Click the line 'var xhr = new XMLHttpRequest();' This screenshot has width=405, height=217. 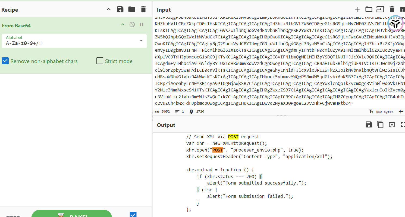point(227,143)
